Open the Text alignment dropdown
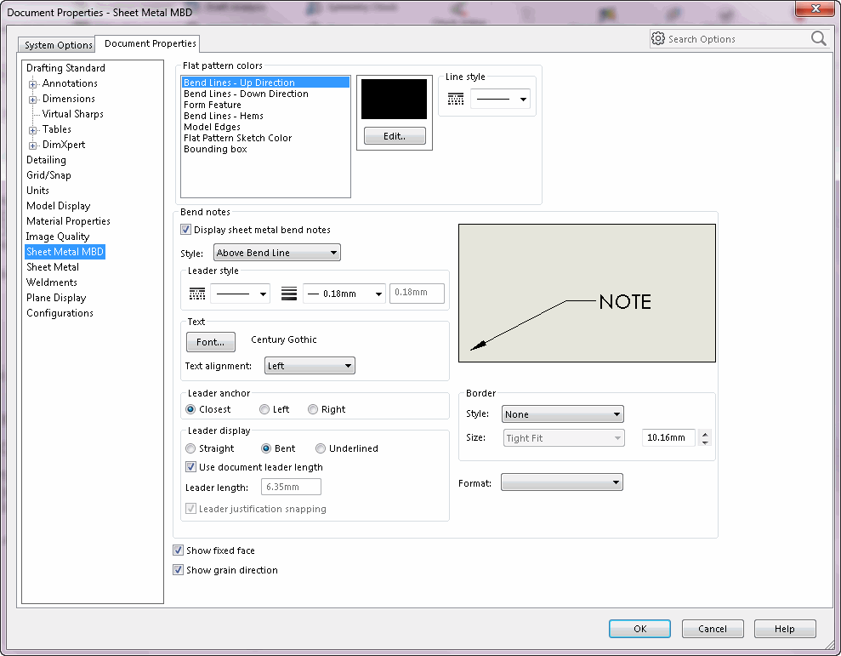The height and width of the screenshot is (656, 841). (x=310, y=366)
